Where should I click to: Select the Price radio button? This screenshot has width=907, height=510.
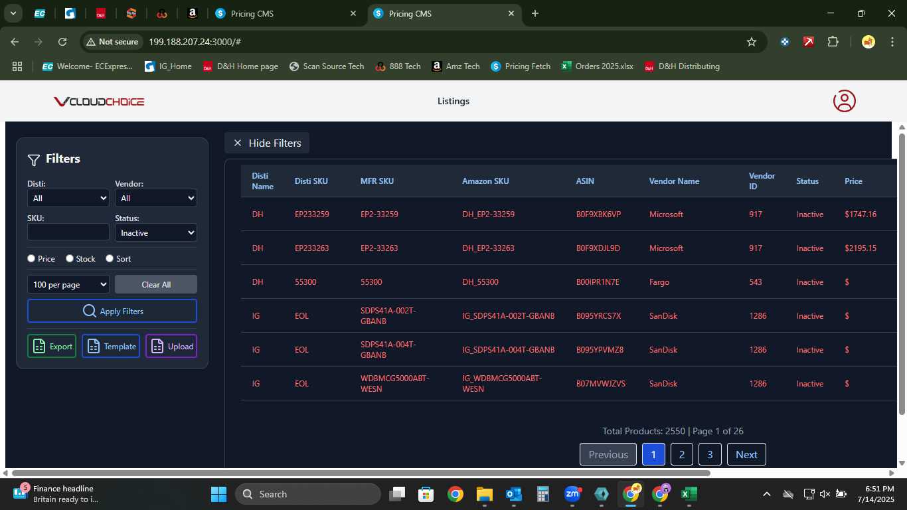tap(31, 258)
